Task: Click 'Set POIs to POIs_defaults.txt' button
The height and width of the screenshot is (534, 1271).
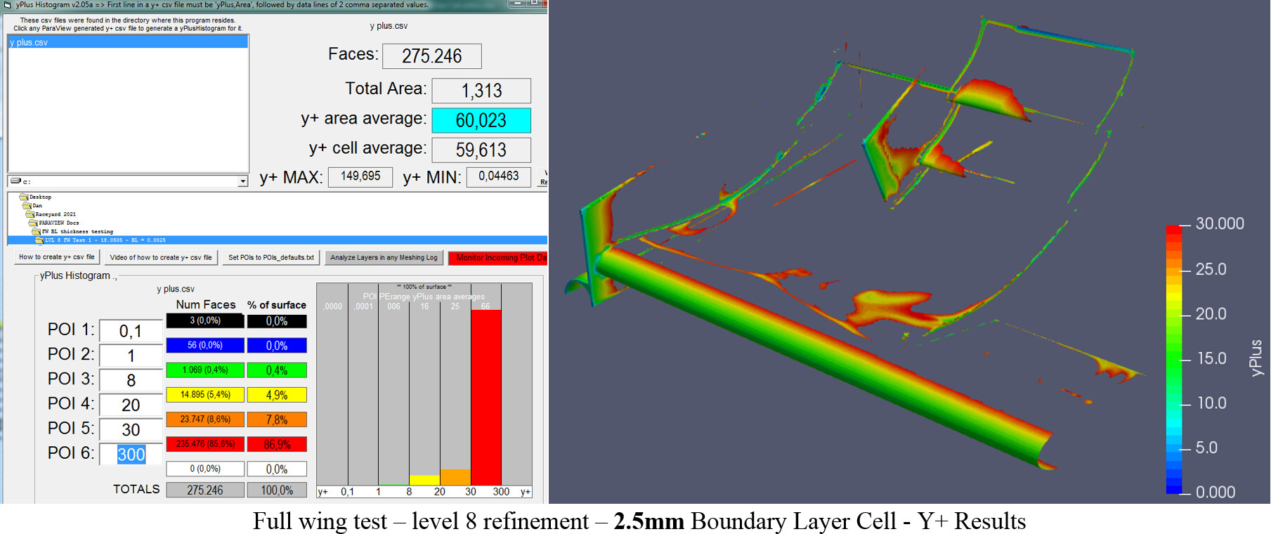Action: pos(271,258)
